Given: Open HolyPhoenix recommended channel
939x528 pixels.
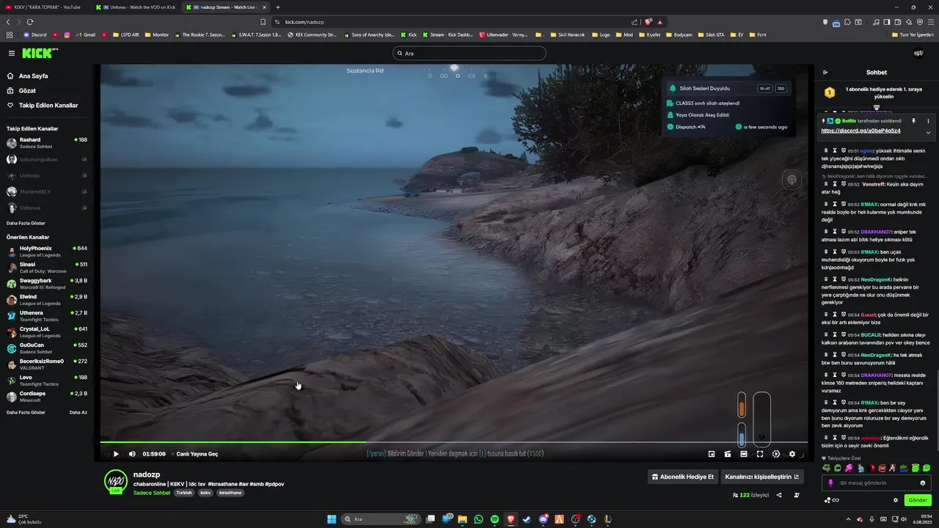Looking at the screenshot, I should click(47, 252).
